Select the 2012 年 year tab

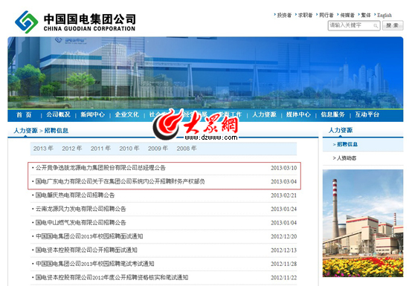72,149
